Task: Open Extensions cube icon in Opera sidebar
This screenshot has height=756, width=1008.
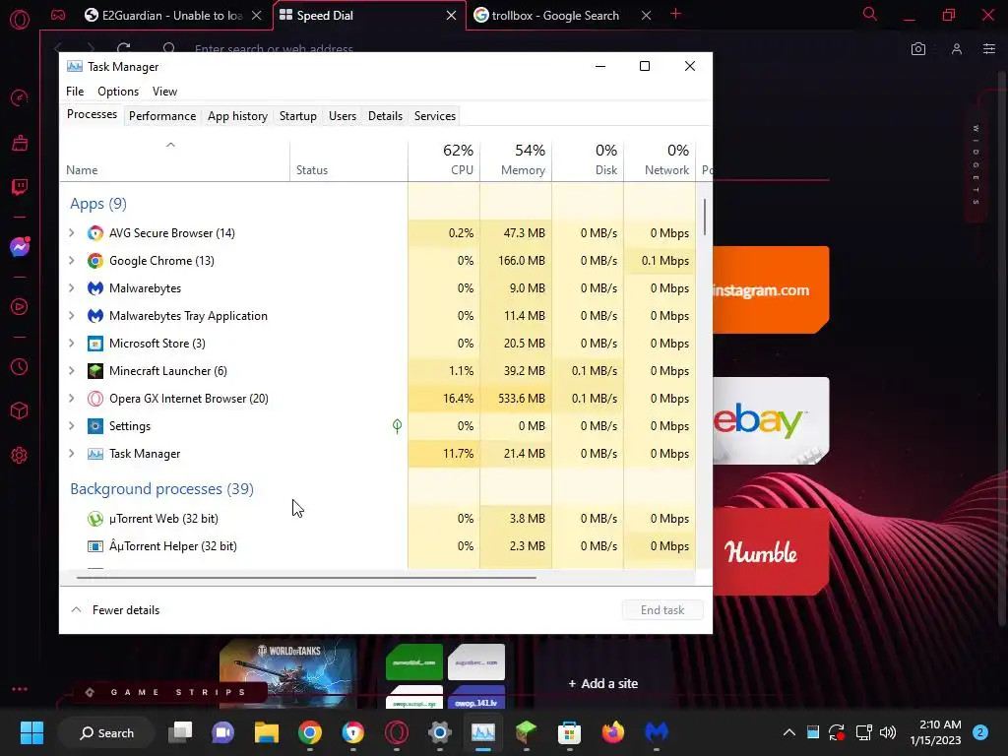Action: tap(20, 410)
